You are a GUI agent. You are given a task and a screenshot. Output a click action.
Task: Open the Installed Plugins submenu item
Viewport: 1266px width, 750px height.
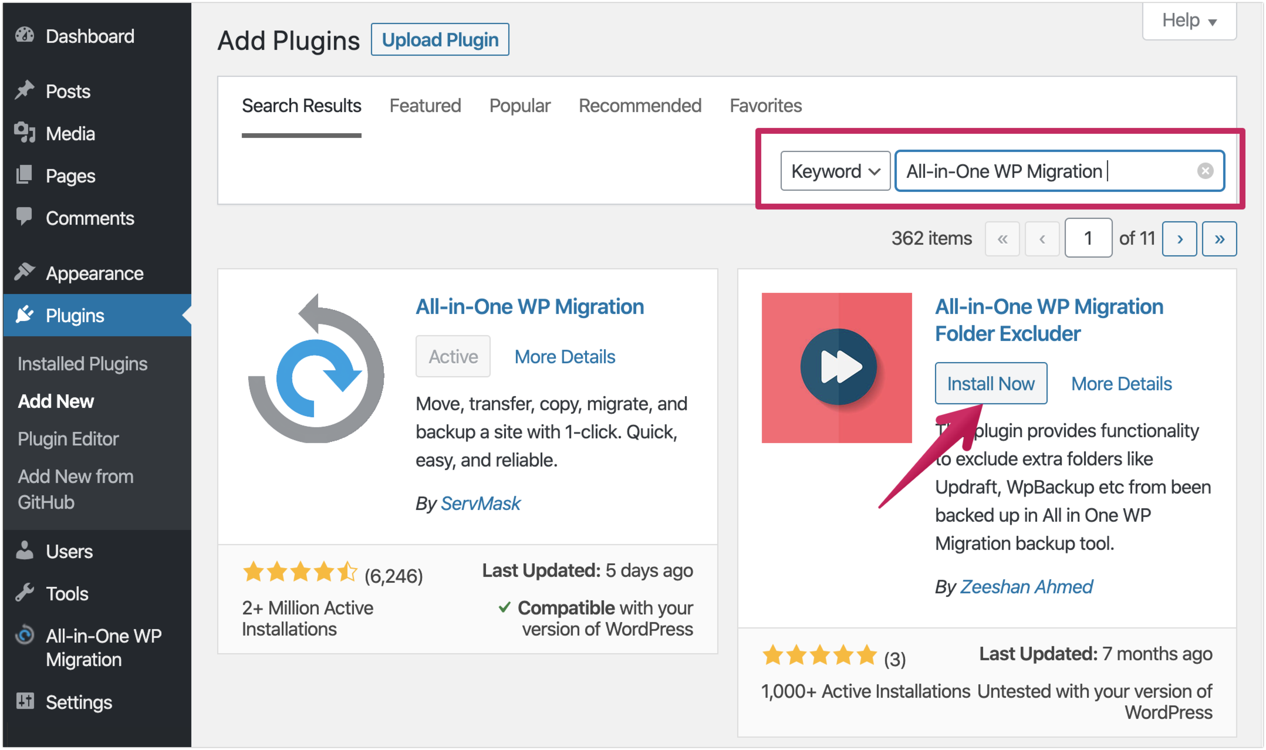tap(83, 364)
